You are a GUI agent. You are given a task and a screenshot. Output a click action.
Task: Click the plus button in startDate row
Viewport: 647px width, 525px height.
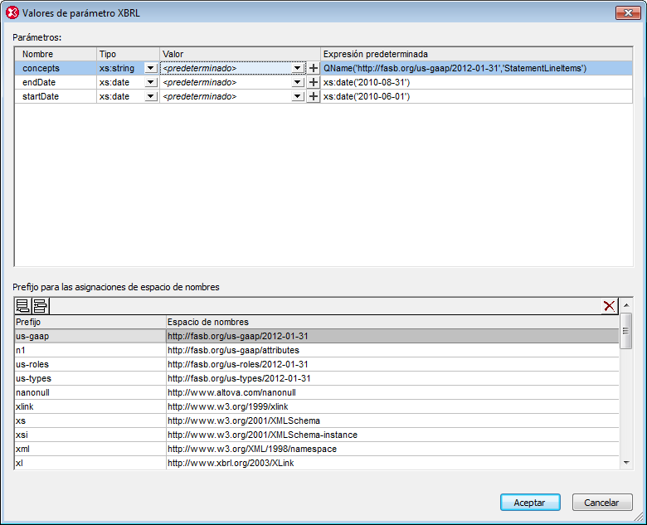point(314,96)
